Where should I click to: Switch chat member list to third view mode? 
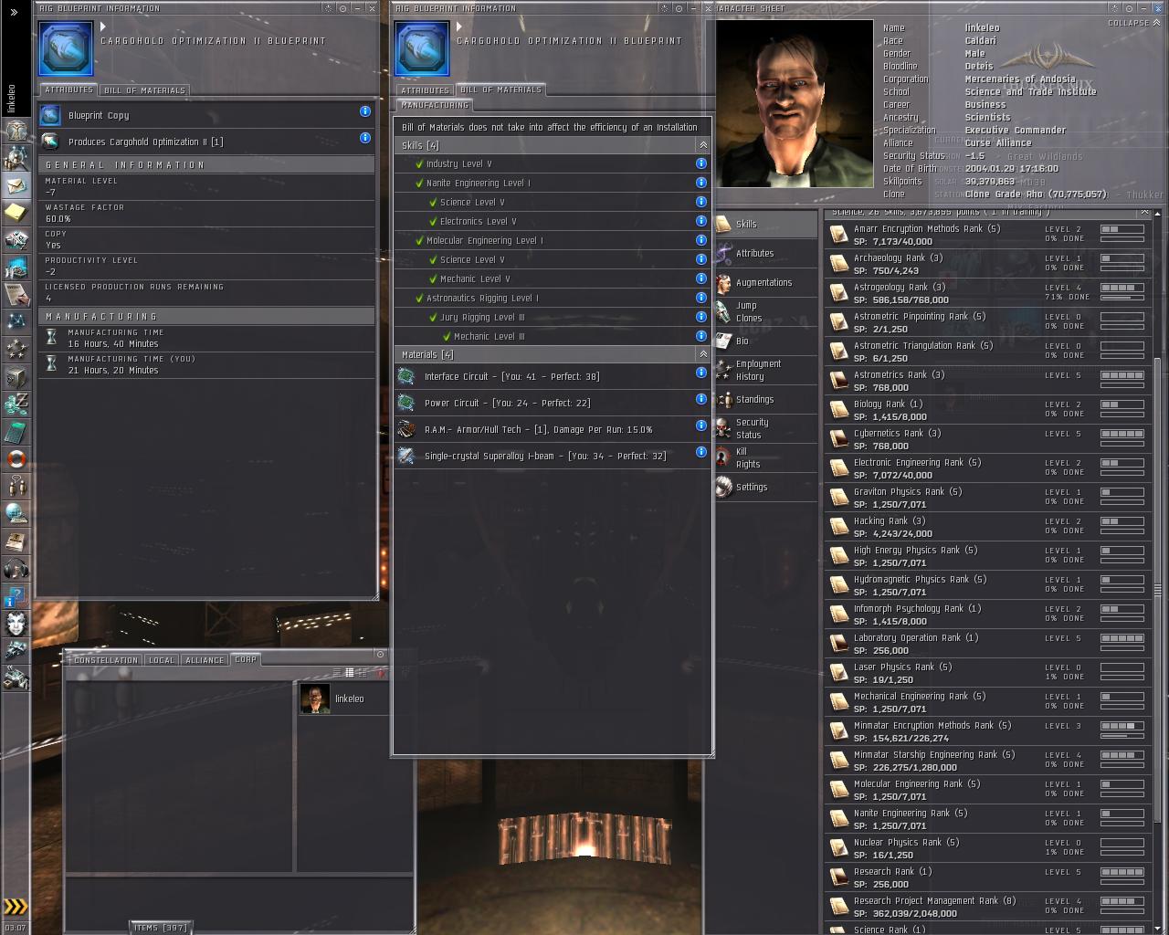coord(363,673)
